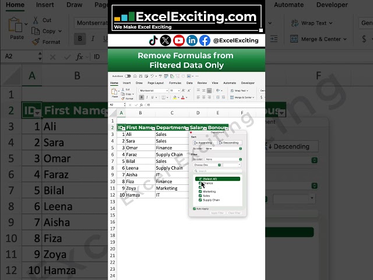The height and width of the screenshot is (280, 373).
Task: Click Undo in center quick access toolbar
Action: (152, 76)
